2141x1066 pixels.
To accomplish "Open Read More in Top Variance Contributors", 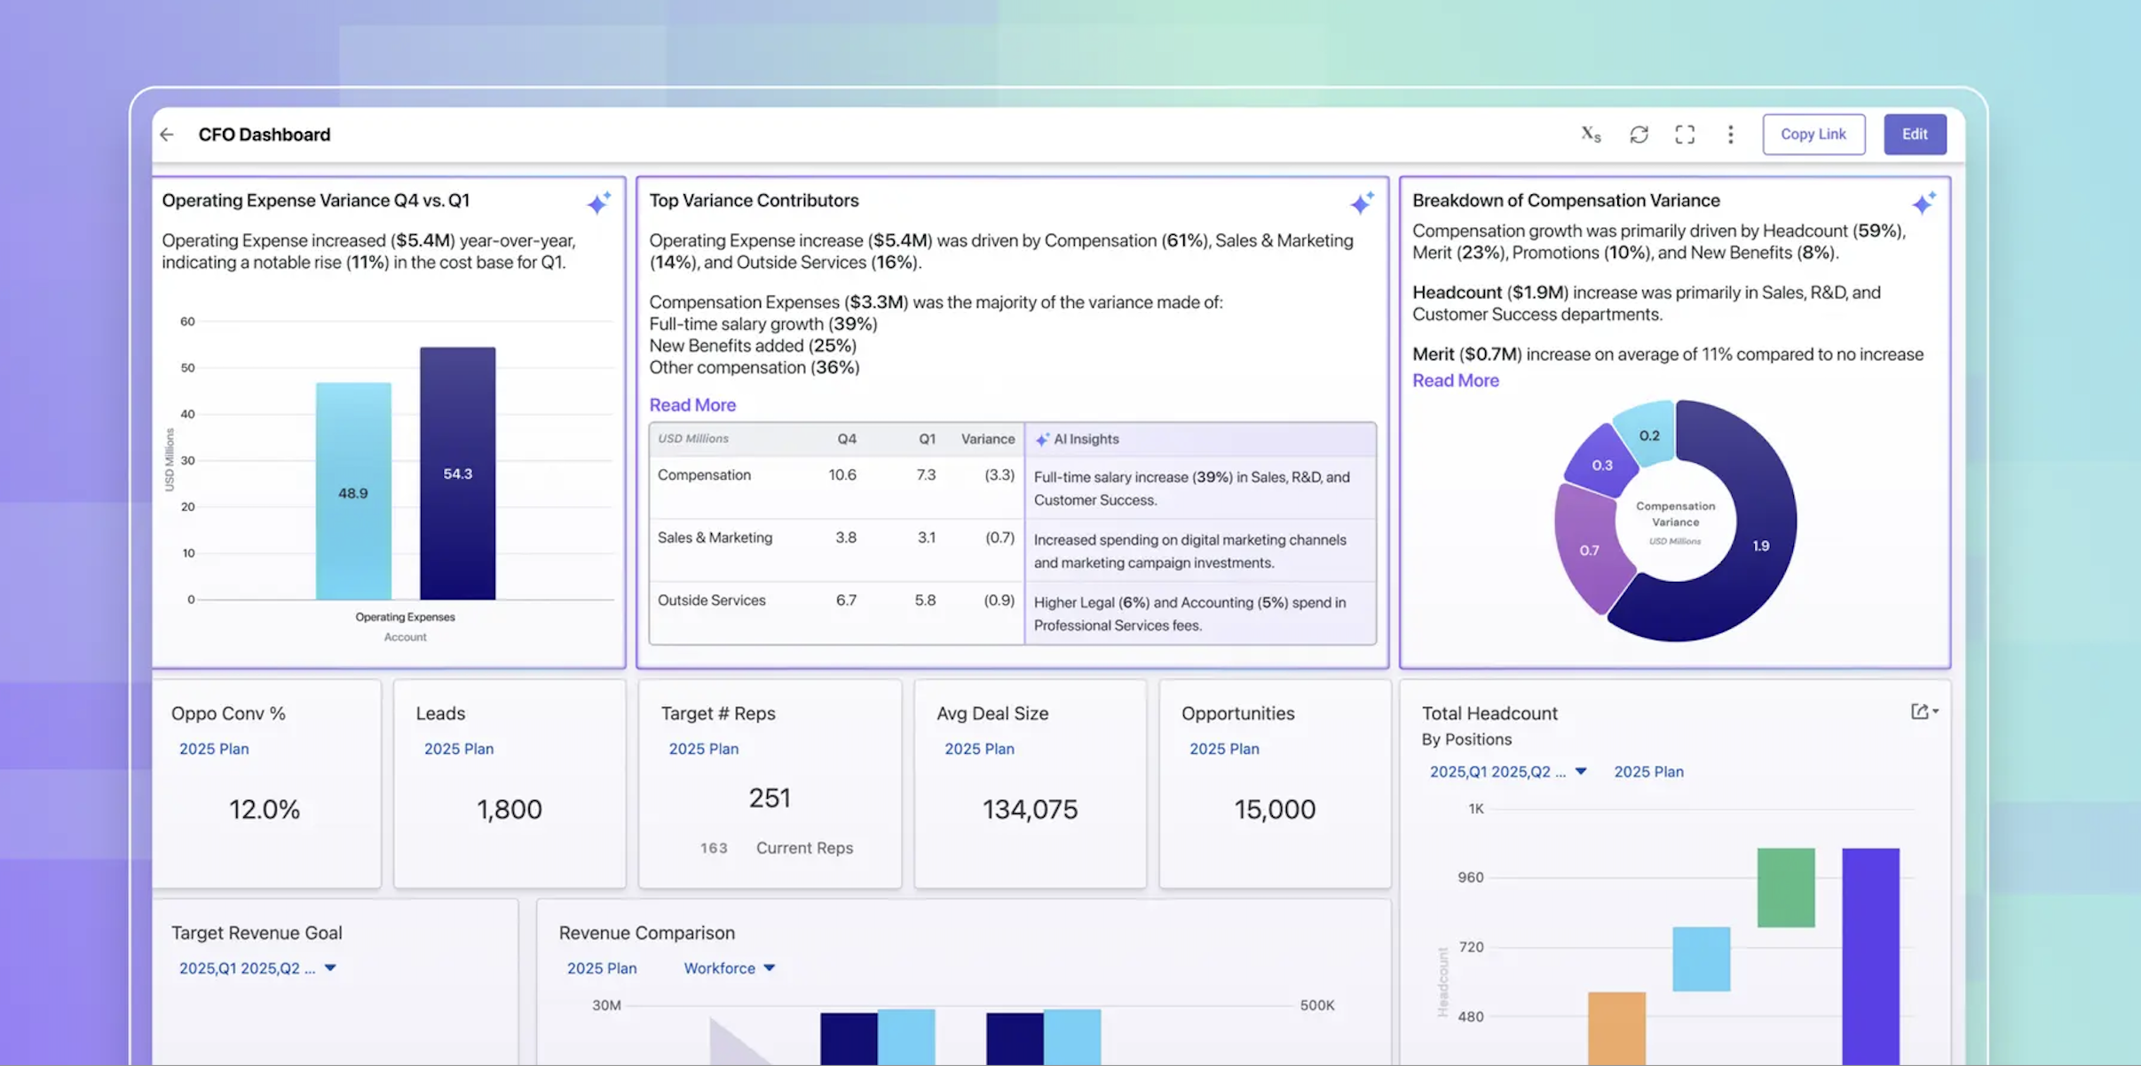I will pyautogui.click(x=692, y=404).
